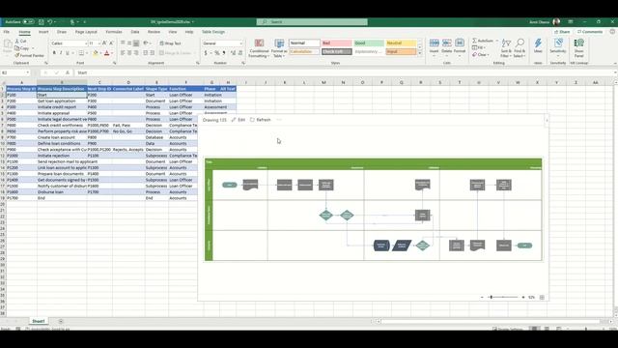Click Align Right icon
Screen dimensions: 618x348
point(136,53)
